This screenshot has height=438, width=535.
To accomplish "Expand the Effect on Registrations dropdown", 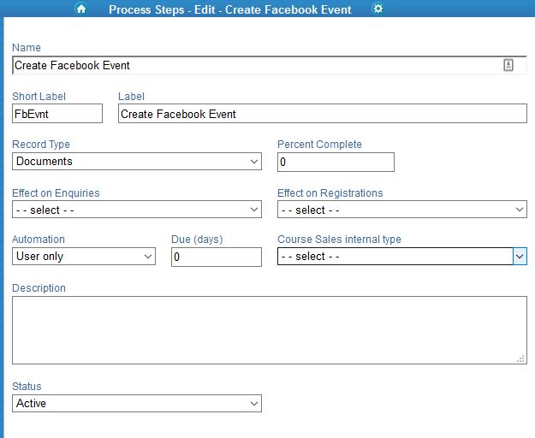I will click(402, 210).
